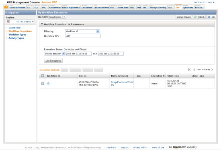
Task: Go to the ElastiCache service tab
Action: point(123,7)
